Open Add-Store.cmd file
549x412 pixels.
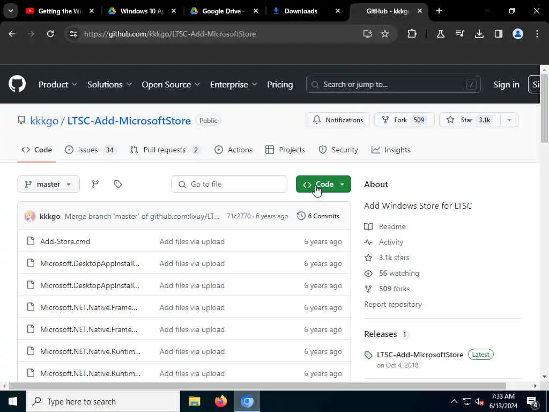click(65, 241)
